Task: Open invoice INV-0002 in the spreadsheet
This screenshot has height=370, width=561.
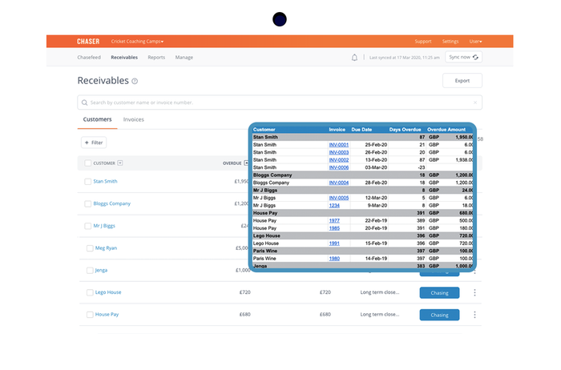Action: (x=339, y=160)
